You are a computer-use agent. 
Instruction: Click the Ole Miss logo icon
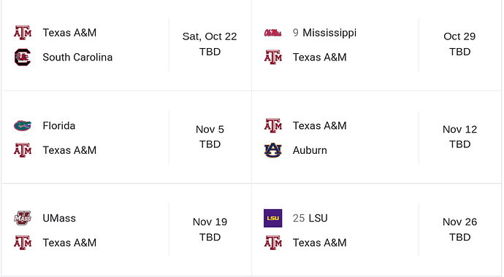tap(273, 33)
